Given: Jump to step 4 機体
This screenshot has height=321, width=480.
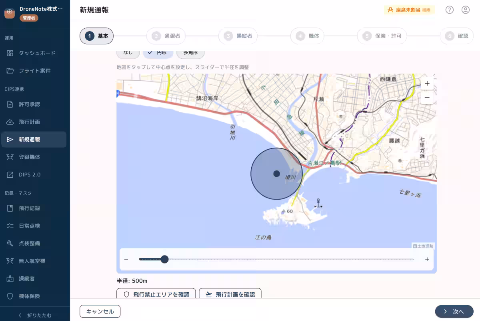Looking at the screenshot, I should click(x=308, y=36).
